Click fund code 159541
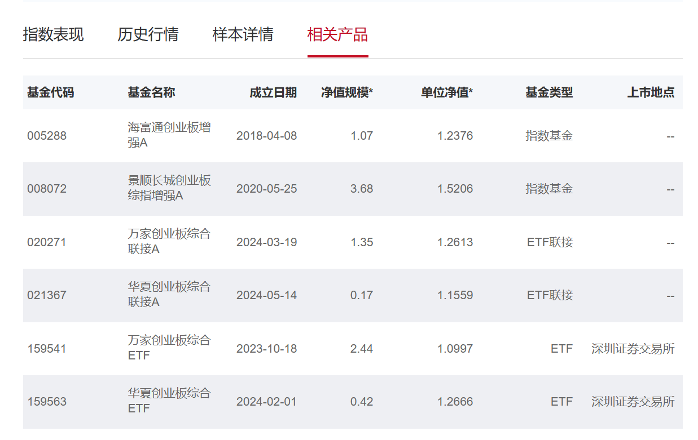The width and height of the screenshot is (698, 440). tap(47, 349)
